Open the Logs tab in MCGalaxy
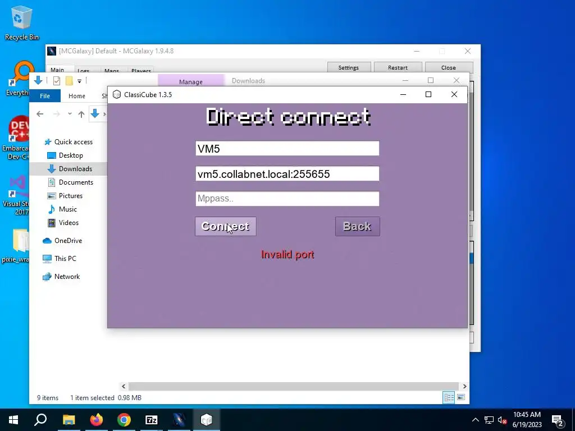 83,70
